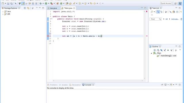Click the editor horizontal scrollbar

pyautogui.click(x=98, y=81)
